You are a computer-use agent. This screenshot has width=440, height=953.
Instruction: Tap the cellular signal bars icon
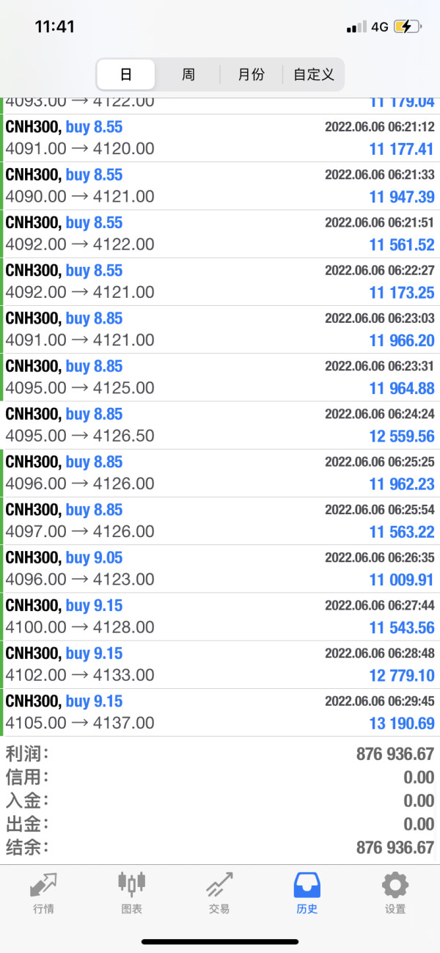pos(356,27)
